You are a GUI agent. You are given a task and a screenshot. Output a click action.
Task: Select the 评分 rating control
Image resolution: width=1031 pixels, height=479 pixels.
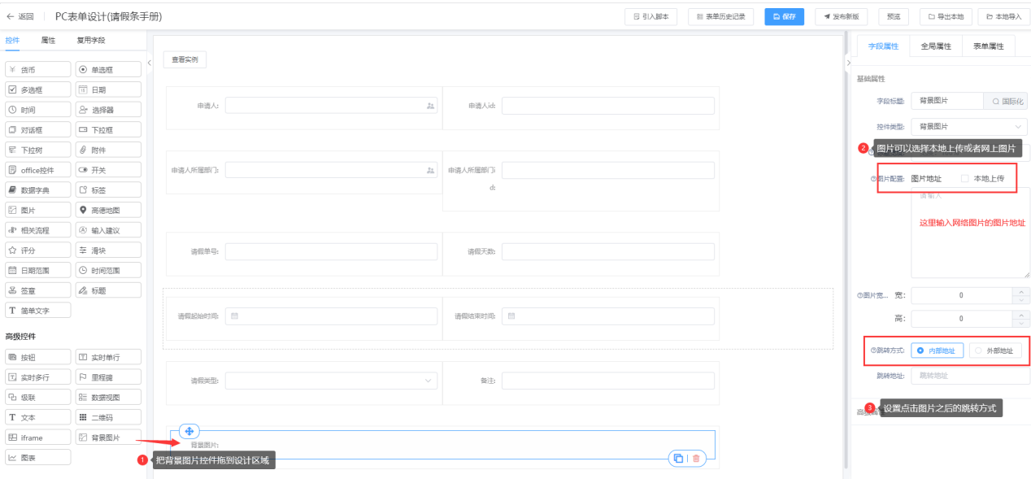click(x=37, y=250)
